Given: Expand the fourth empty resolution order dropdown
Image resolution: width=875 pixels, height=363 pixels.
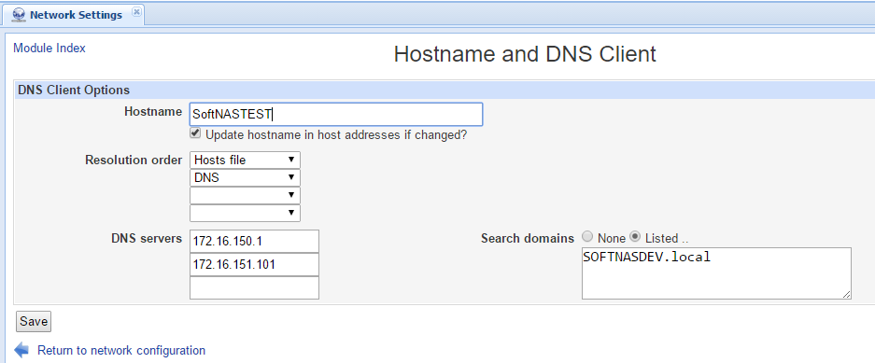Looking at the screenshot, I should [245, 213].
